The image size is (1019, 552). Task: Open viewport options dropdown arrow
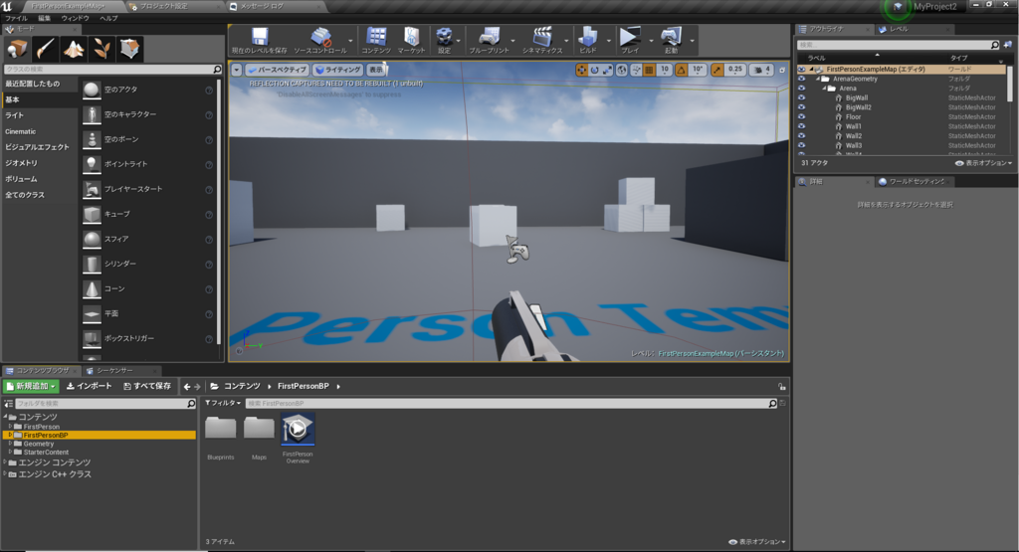click(237, 70)
